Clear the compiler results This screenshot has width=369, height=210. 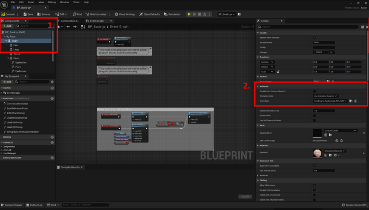click(x=245, y=197)
